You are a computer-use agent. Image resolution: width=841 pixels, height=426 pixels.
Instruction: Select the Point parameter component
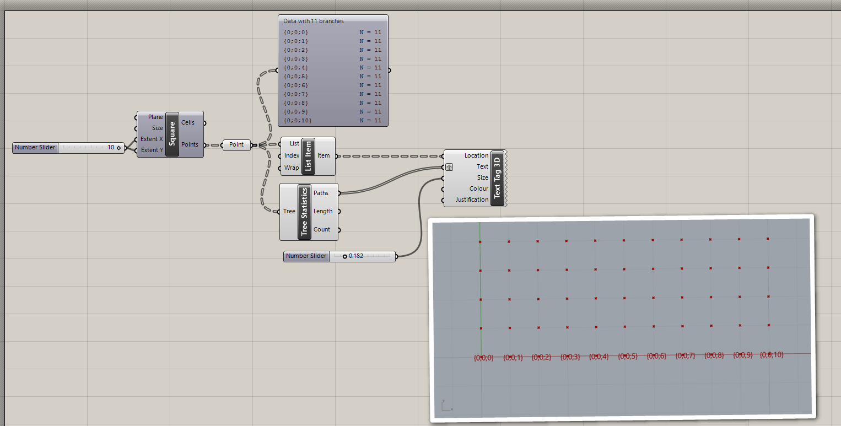(x=237, y=145)
